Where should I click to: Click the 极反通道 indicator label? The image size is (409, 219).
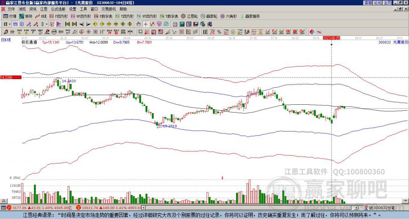29,42
